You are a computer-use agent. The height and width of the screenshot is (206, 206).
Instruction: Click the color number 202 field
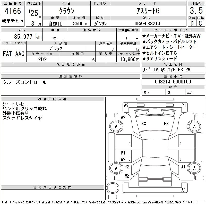coord(43,59)
